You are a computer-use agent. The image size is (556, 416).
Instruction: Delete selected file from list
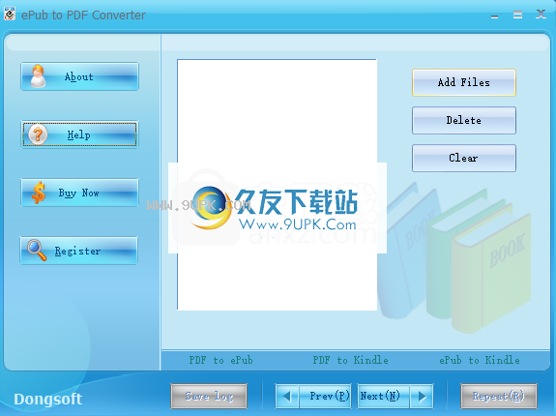pyautogui.click(x=464, y=121)
